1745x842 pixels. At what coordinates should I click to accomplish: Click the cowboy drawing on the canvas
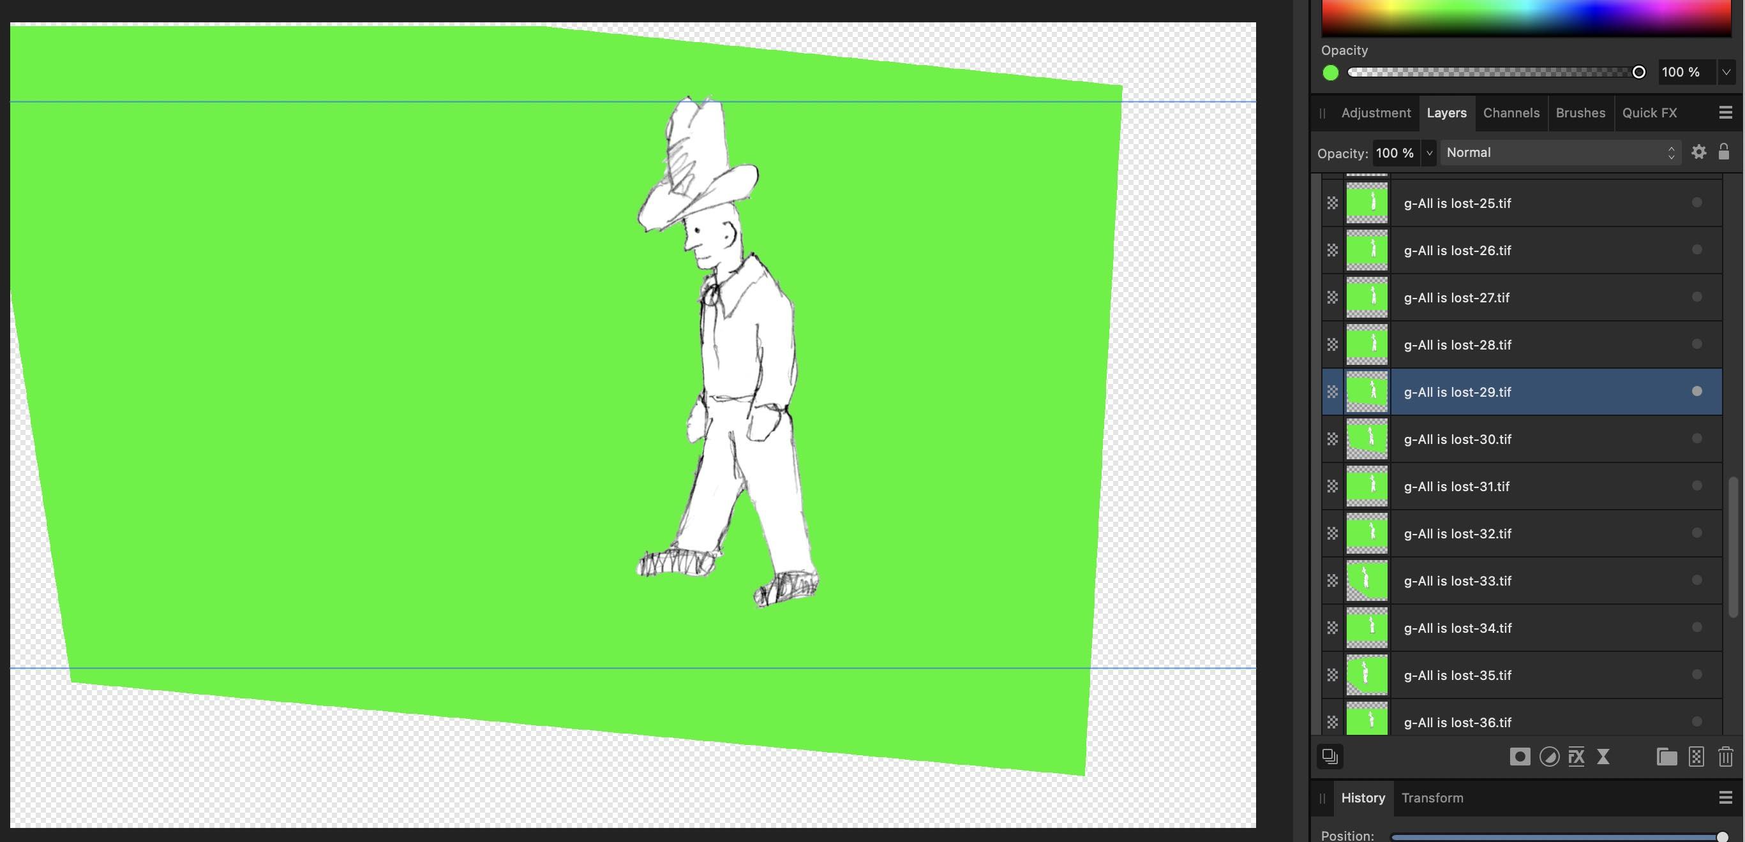pos(727,352)
